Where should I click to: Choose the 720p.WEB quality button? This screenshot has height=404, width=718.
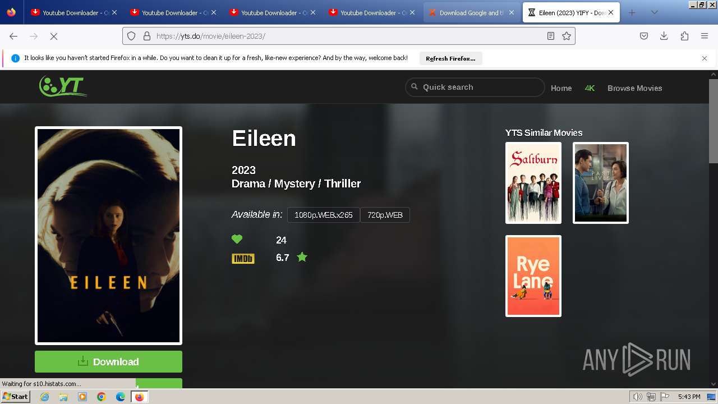tap(385, 215)
